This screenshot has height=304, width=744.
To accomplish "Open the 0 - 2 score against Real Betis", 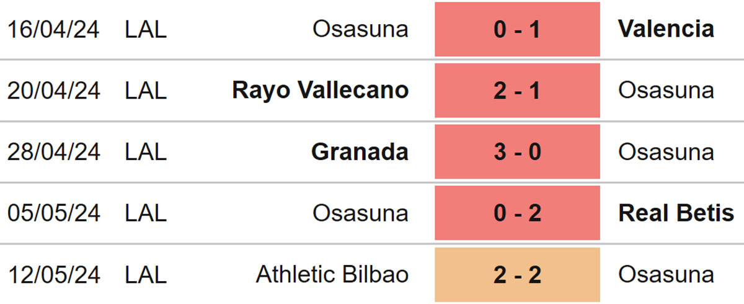I will [517, 213].
